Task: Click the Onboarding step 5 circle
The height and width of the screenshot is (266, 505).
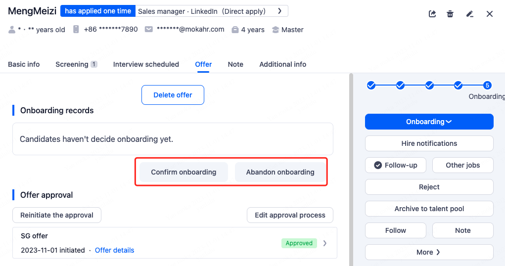Action: tap(487, 86)
